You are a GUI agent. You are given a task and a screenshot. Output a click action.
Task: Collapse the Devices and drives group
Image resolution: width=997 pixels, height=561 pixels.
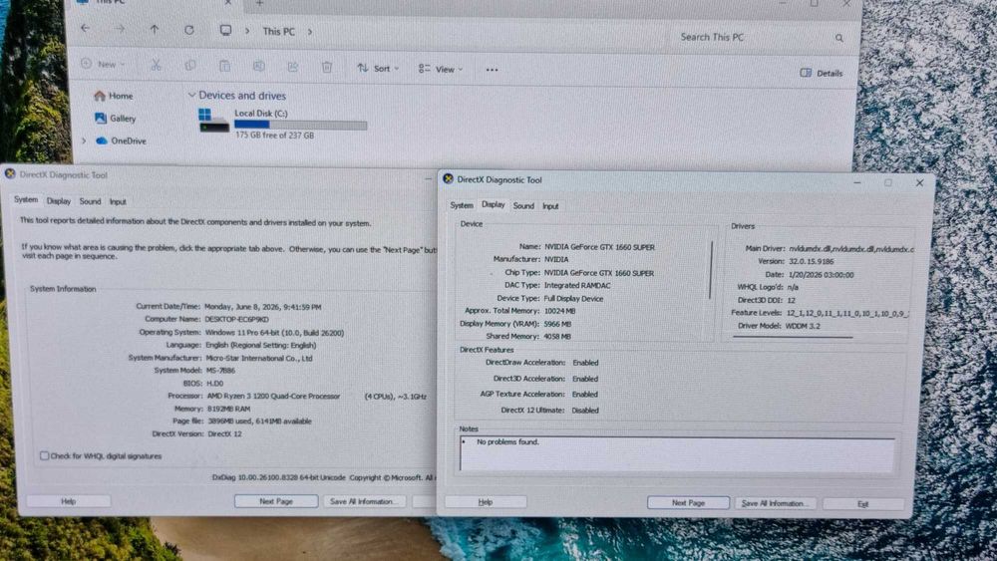pos(191,96)
